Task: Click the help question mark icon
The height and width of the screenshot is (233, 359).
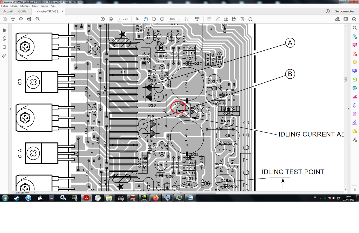Action: (328, 11)
